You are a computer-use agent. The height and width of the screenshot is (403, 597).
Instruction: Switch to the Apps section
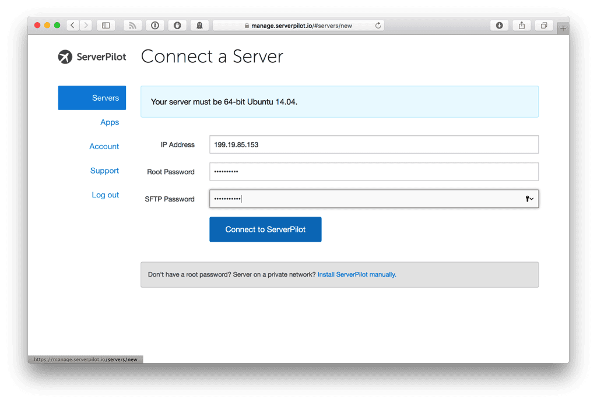click(x=110, y=122)
